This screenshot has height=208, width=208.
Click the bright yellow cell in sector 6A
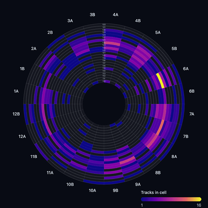pyautogui.click(x=160, y=80)
